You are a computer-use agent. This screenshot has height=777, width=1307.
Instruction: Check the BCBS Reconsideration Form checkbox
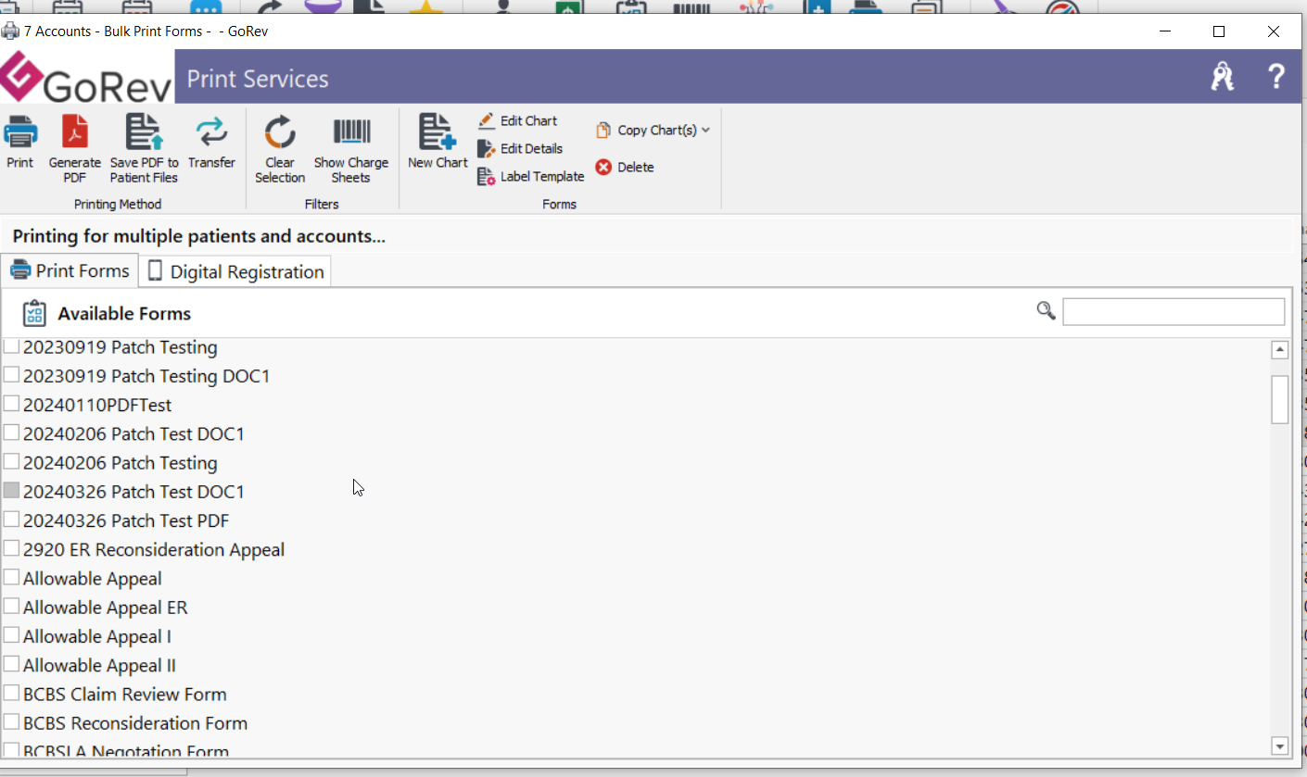pyautogui.click(x=11, y=722)
